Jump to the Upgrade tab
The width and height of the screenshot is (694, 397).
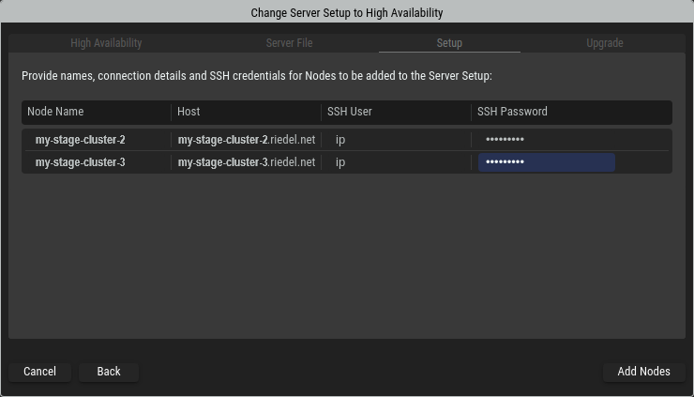[605, 43]
